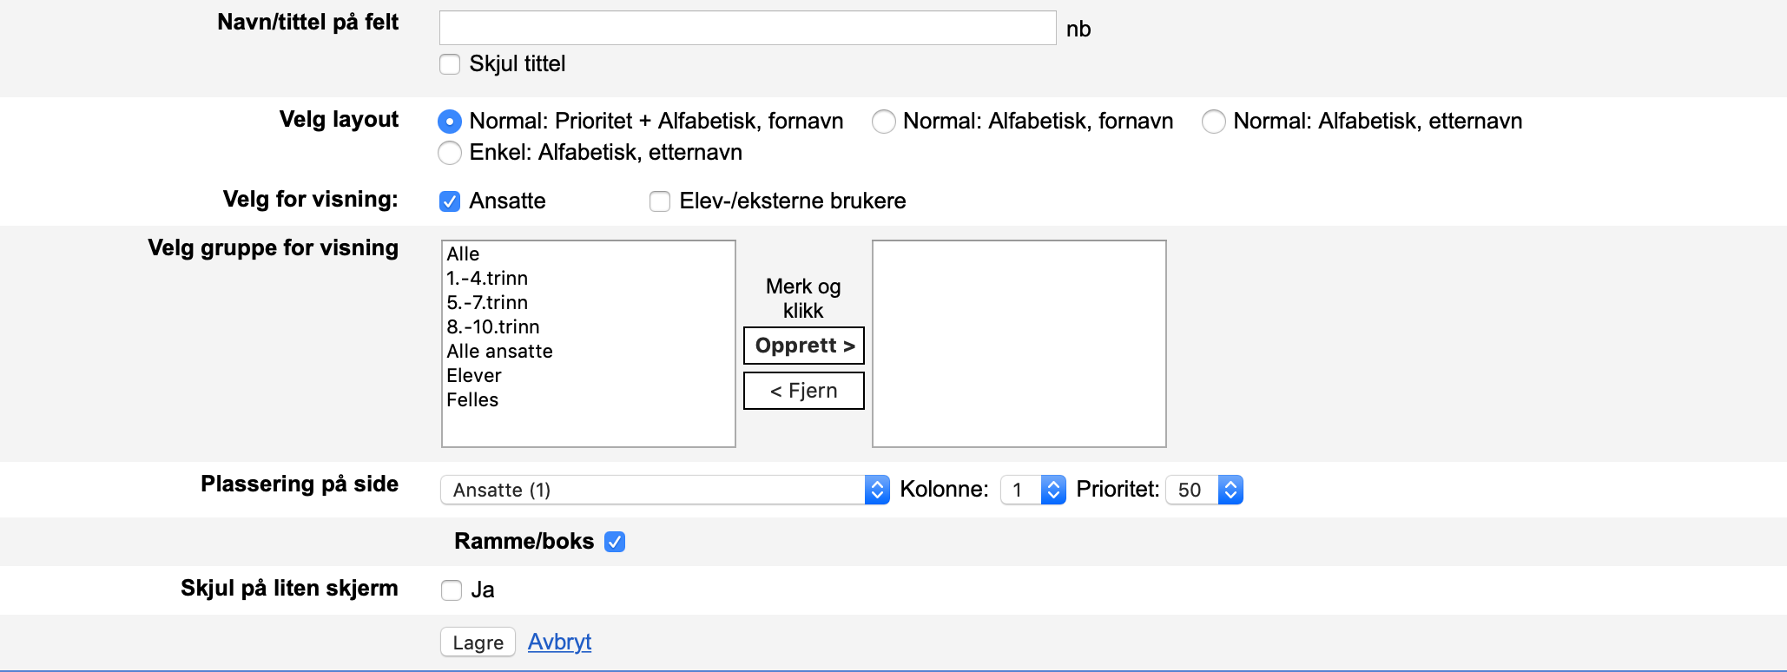Select Normal: Prioritet + Alfabetisk, fornavn layout
The height and width of the screenshot is (672, 1787).
pyautogui.click(x=450, y=122)
